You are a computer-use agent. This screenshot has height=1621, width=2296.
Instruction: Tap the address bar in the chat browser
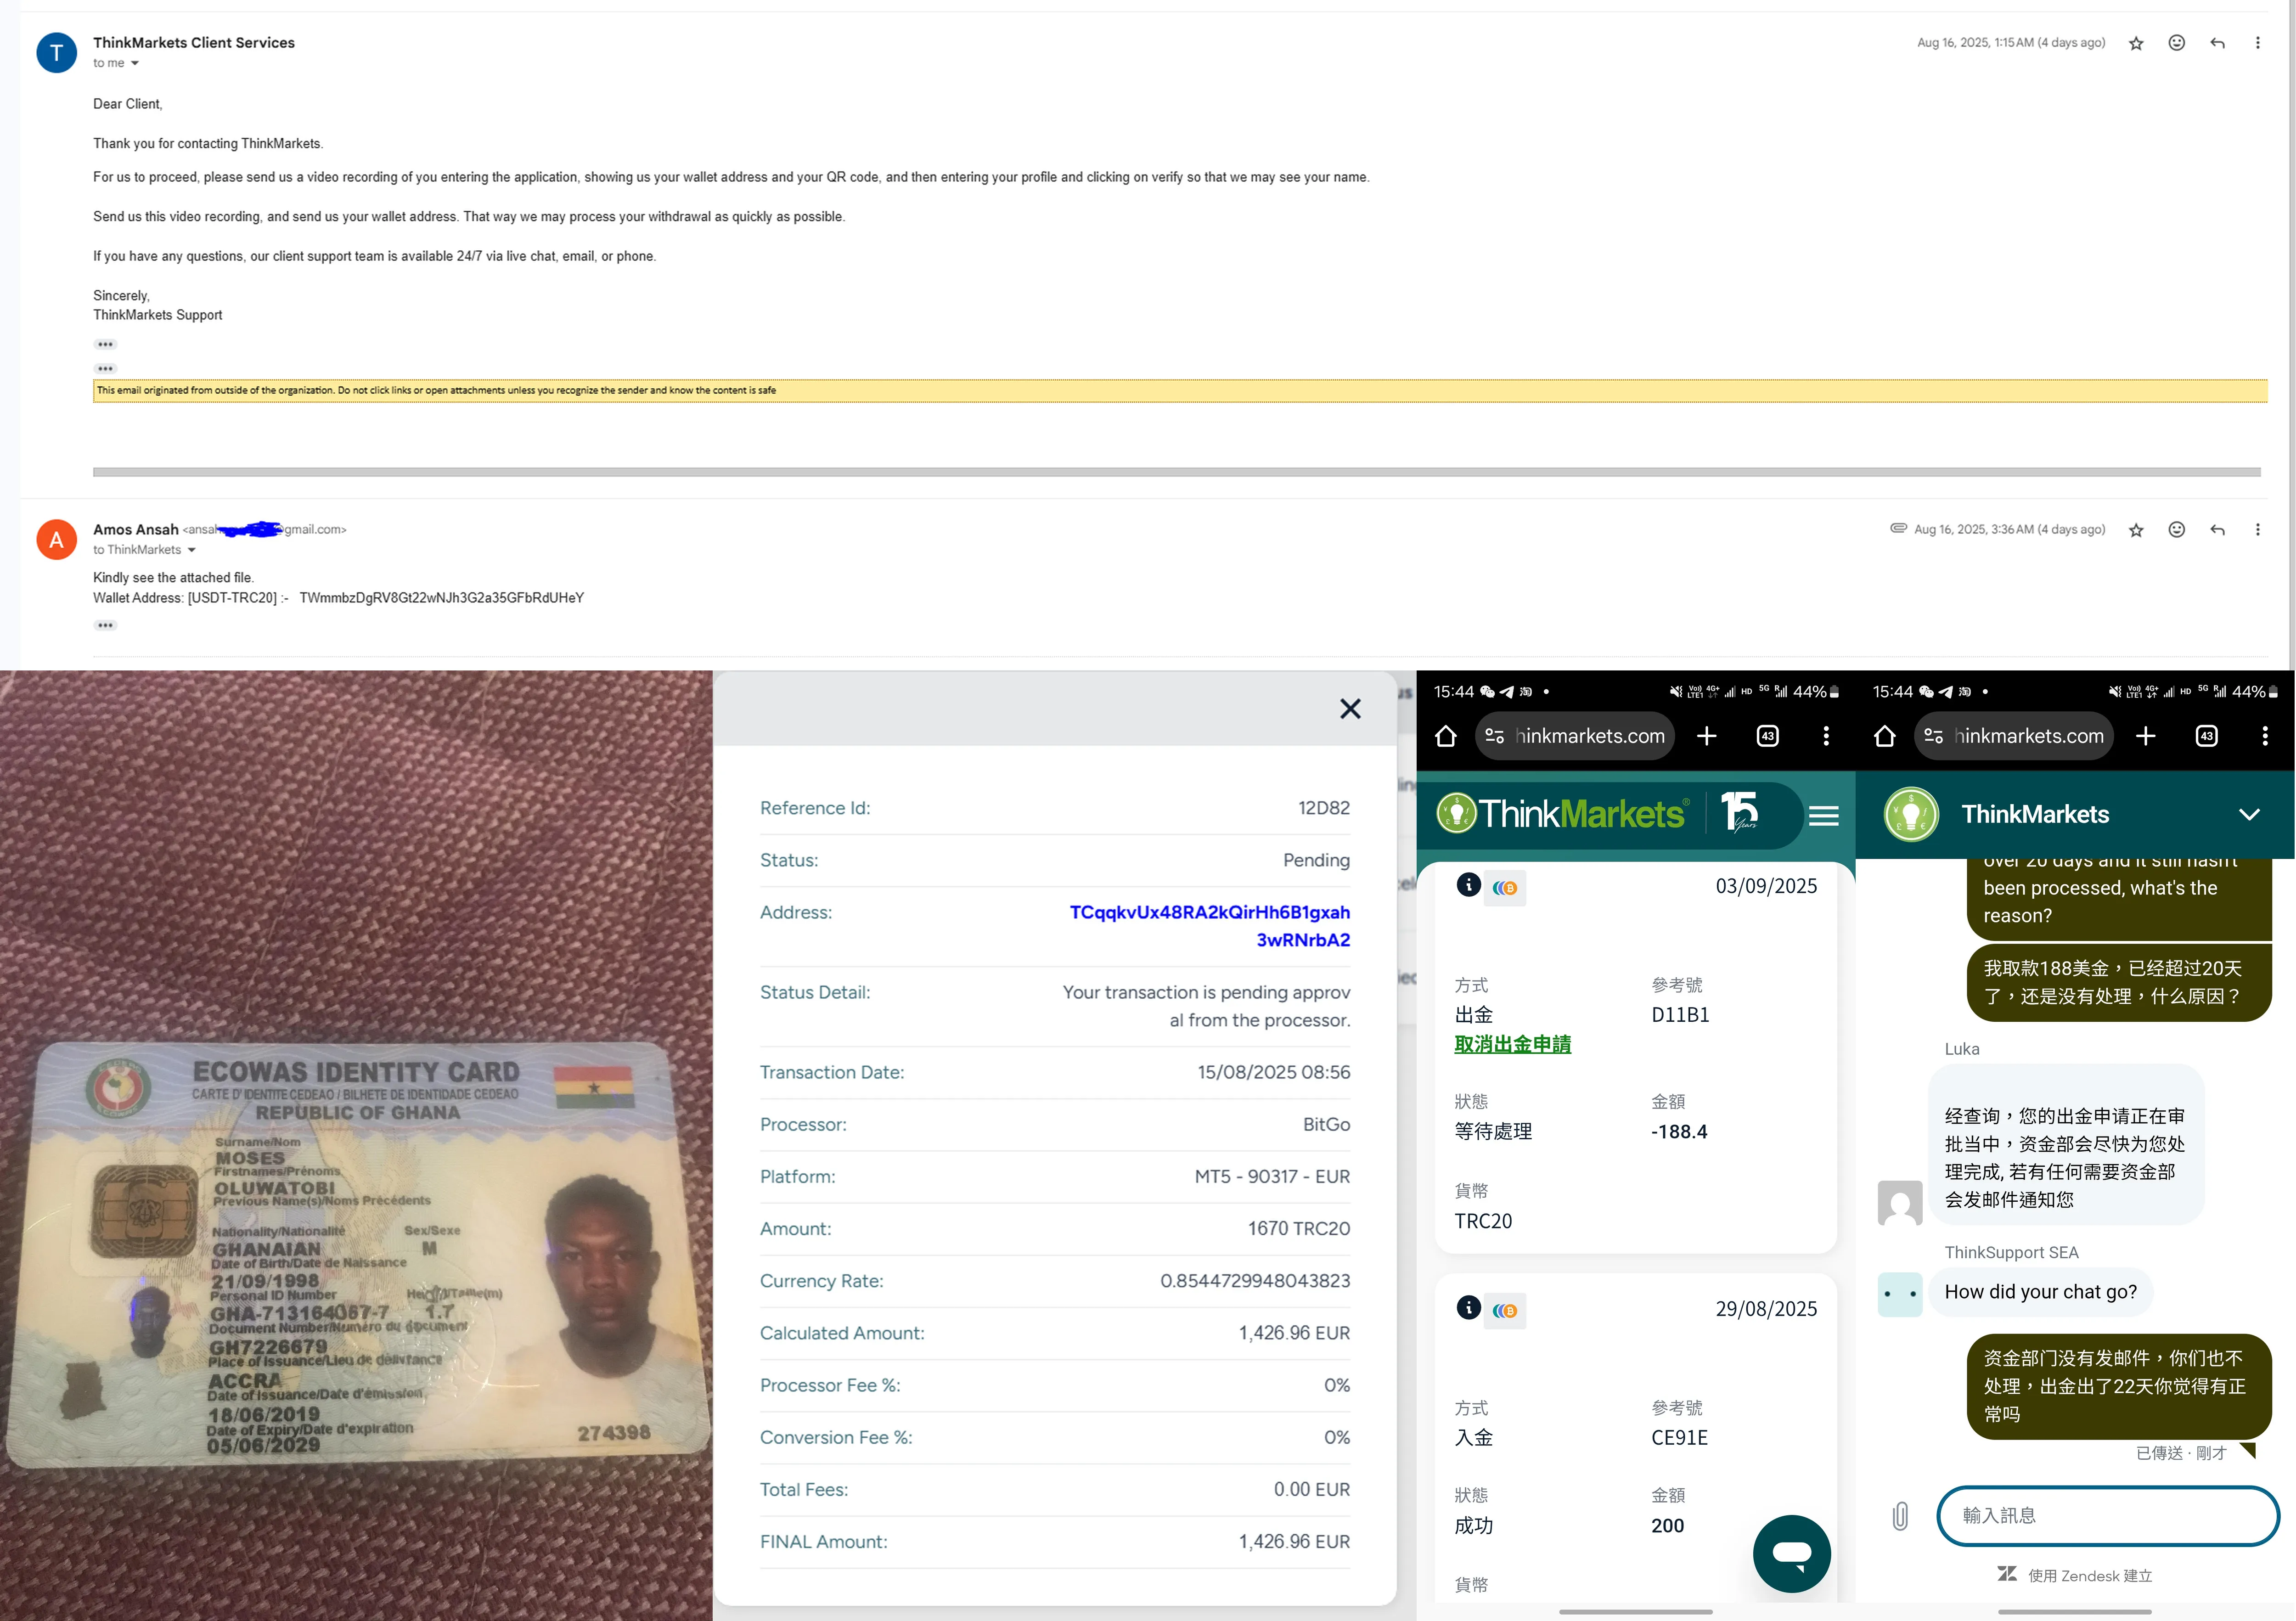2014,737
